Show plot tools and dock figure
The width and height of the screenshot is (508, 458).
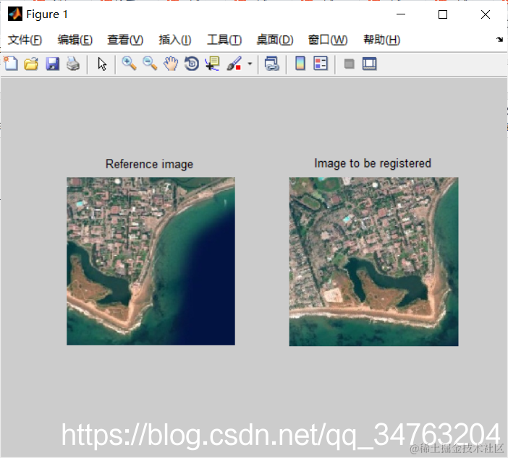(x=369, y=64)
